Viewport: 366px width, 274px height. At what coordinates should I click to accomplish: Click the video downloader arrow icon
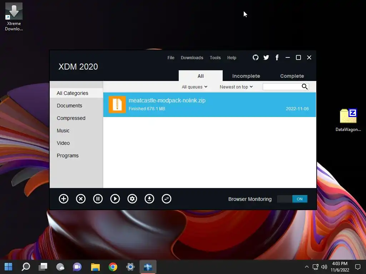coord(149,199)
